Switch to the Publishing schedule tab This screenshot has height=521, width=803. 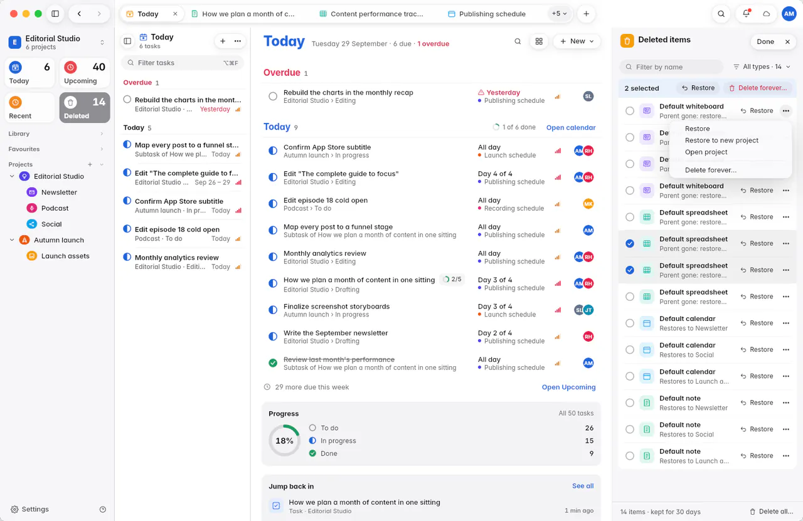pos(486,14)
